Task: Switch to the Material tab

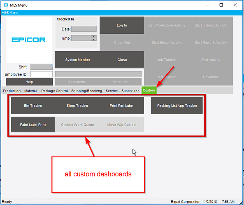Action: [30, 91]
